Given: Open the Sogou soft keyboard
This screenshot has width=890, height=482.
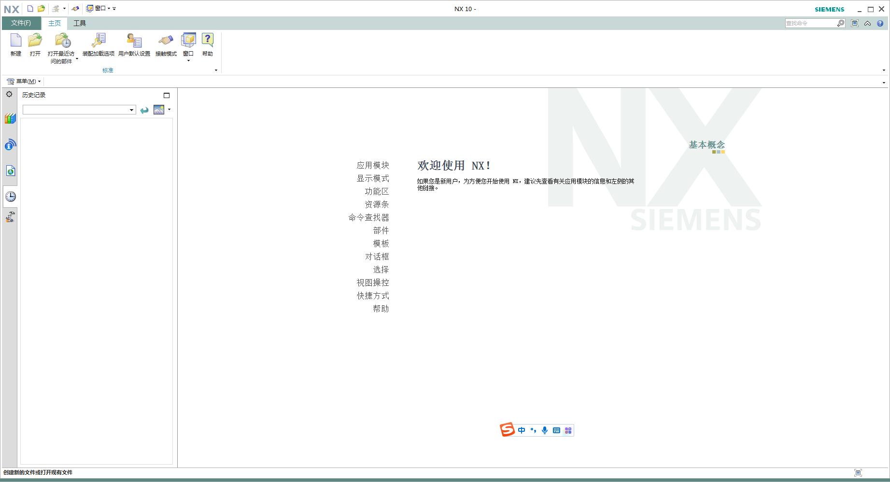Looking at the screenshot, I should [556, 430].
